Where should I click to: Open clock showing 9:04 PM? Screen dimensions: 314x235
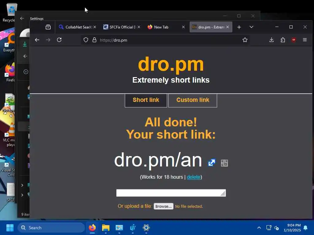tap(292, 228)
